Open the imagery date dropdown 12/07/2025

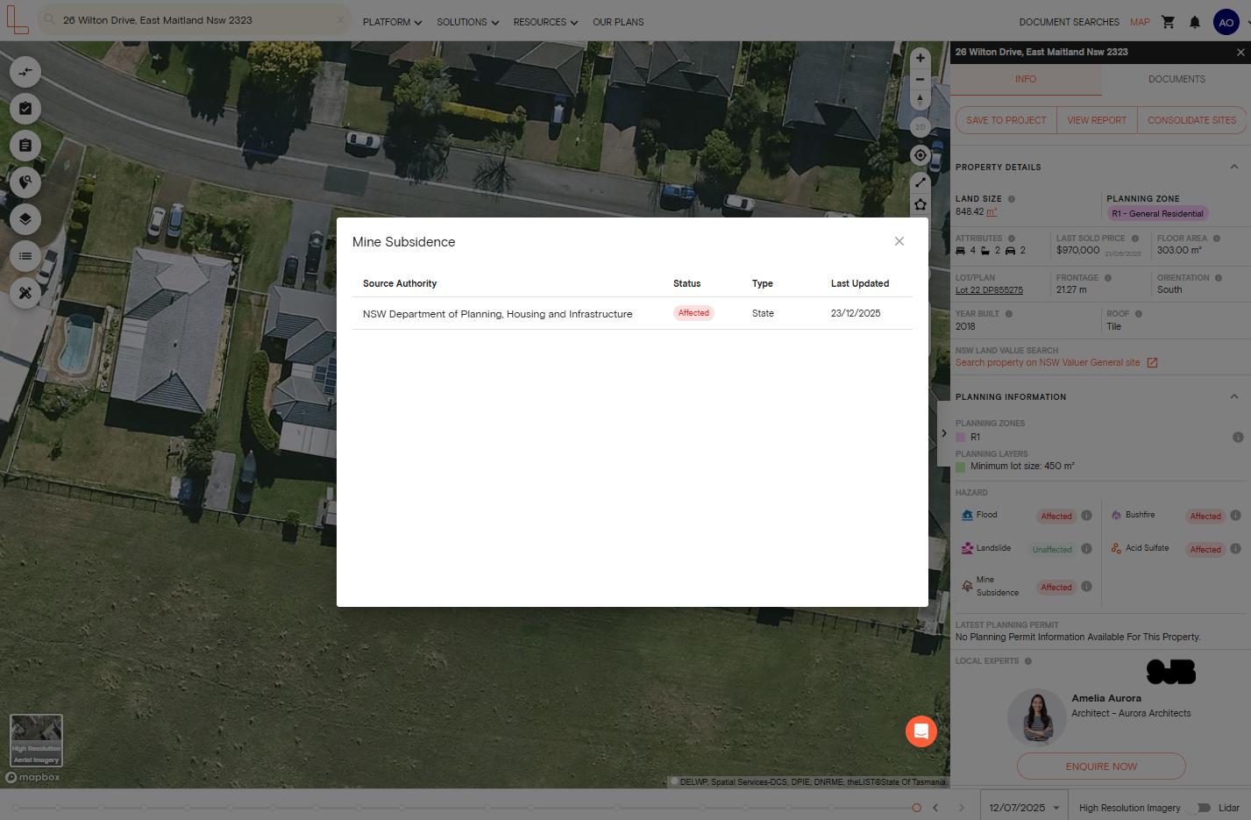click(1023, 808)
